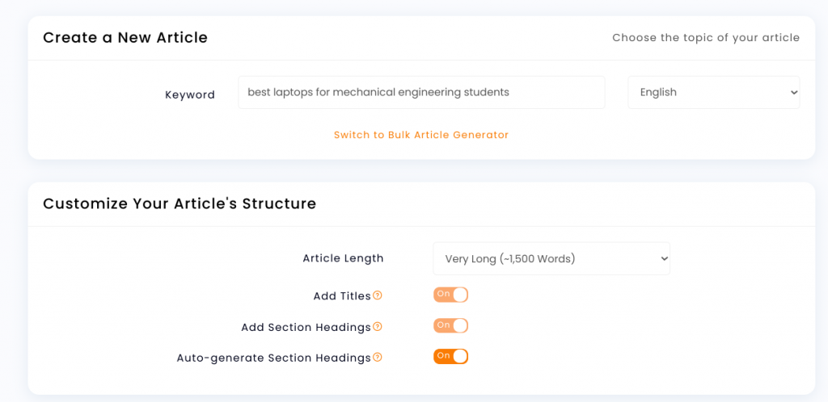
Task: Expand the Very Long (~1,500 Words) dropdown
Action: click(x=551, y=258)
